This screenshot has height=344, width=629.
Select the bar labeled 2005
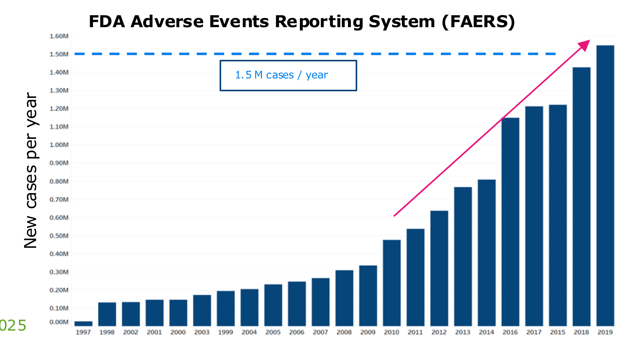[x=273, y=305]
